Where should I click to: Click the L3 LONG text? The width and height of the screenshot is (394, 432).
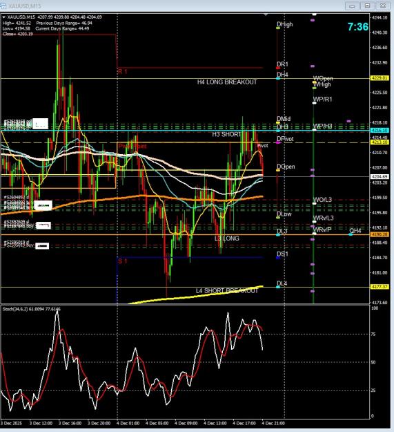(x=227, y=238)
